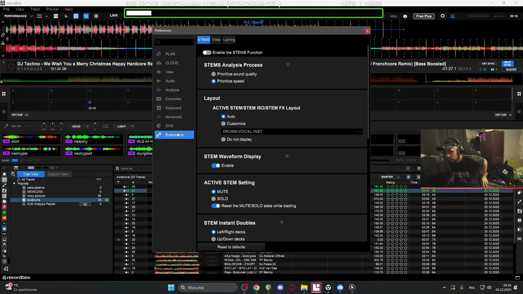Toggle Enable the STEMS Function switch
523x294 pixels.
(x=207, y=52)
